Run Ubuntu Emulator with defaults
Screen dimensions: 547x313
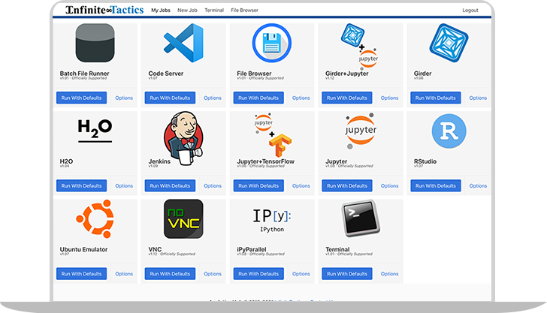tap(81, 274)
